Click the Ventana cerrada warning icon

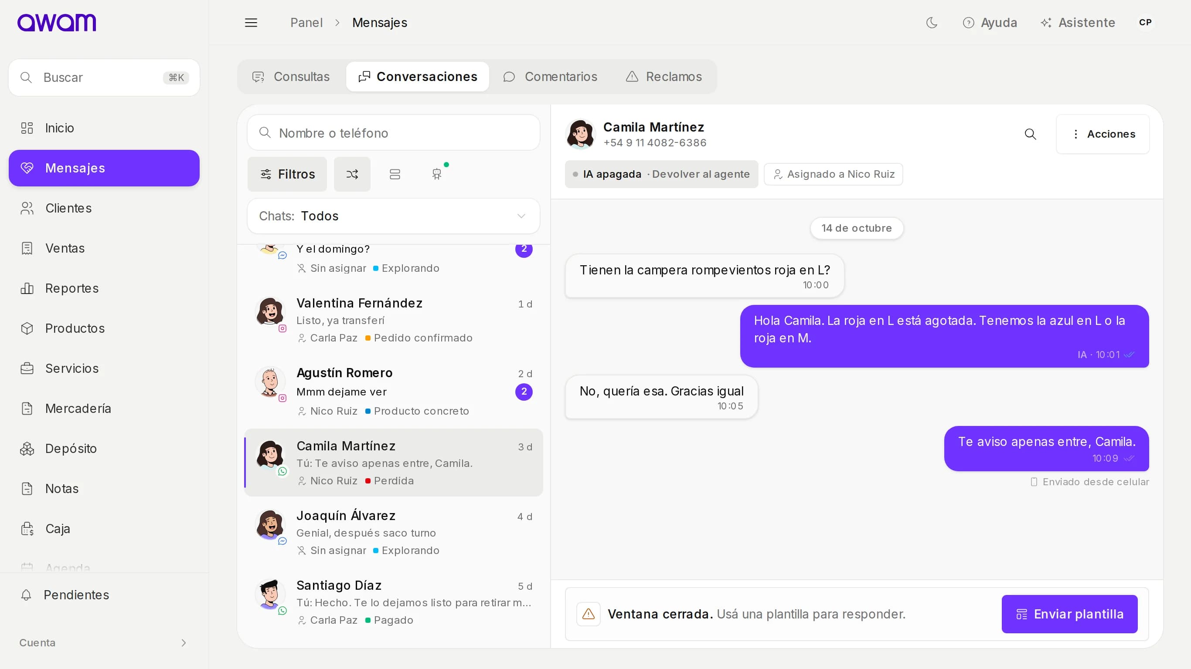[x=589, y=614]
